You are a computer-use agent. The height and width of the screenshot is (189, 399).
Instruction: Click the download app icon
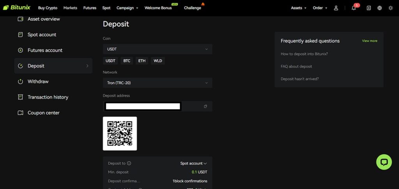(369, 8)
